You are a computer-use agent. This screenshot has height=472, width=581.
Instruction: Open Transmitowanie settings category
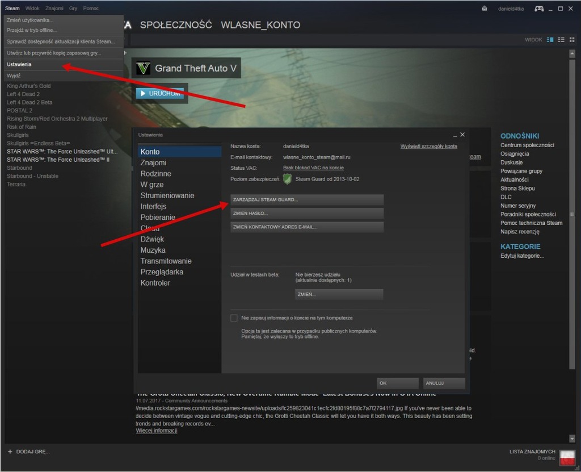180,261
